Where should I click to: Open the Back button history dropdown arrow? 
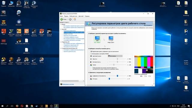(68, 19)
